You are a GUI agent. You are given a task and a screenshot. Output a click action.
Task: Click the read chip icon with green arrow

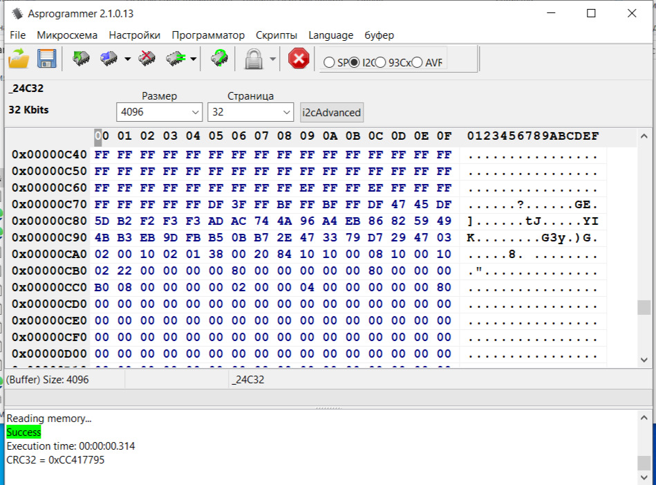[81, 58]
